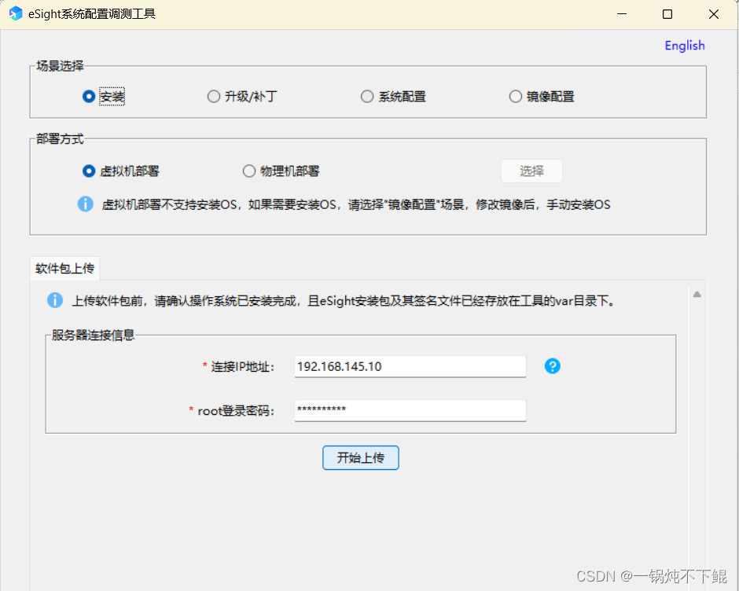This screenshot has height=591, width=739.
Task: Open the 软件包上传 tab
Action: click(x=64, y=268)
